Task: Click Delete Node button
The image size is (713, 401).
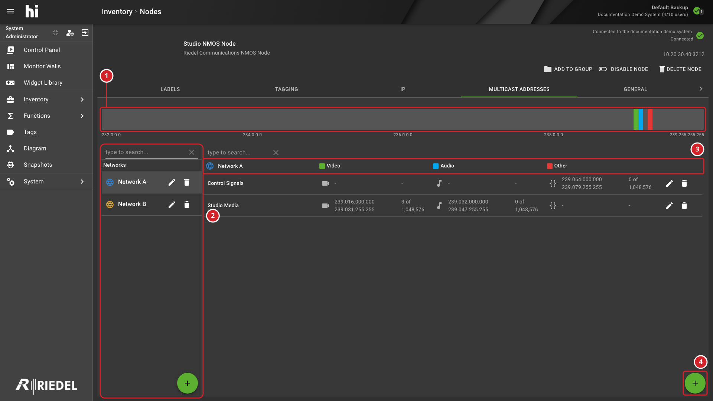Action: (x=680, y=69)
